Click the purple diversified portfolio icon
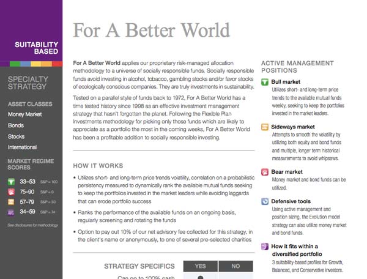This screenshot has height=279, width=367. point(265,247)
